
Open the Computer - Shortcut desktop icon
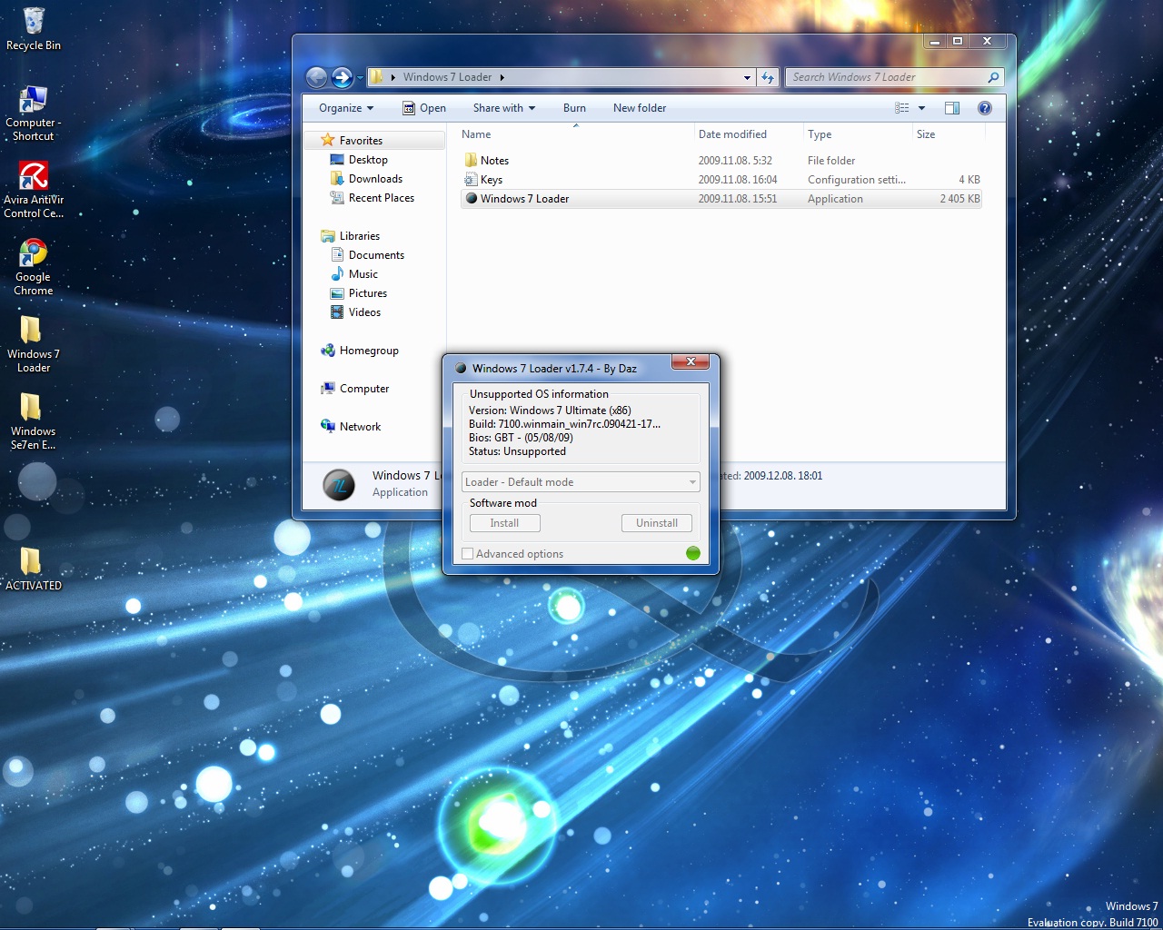pos(33,114)
